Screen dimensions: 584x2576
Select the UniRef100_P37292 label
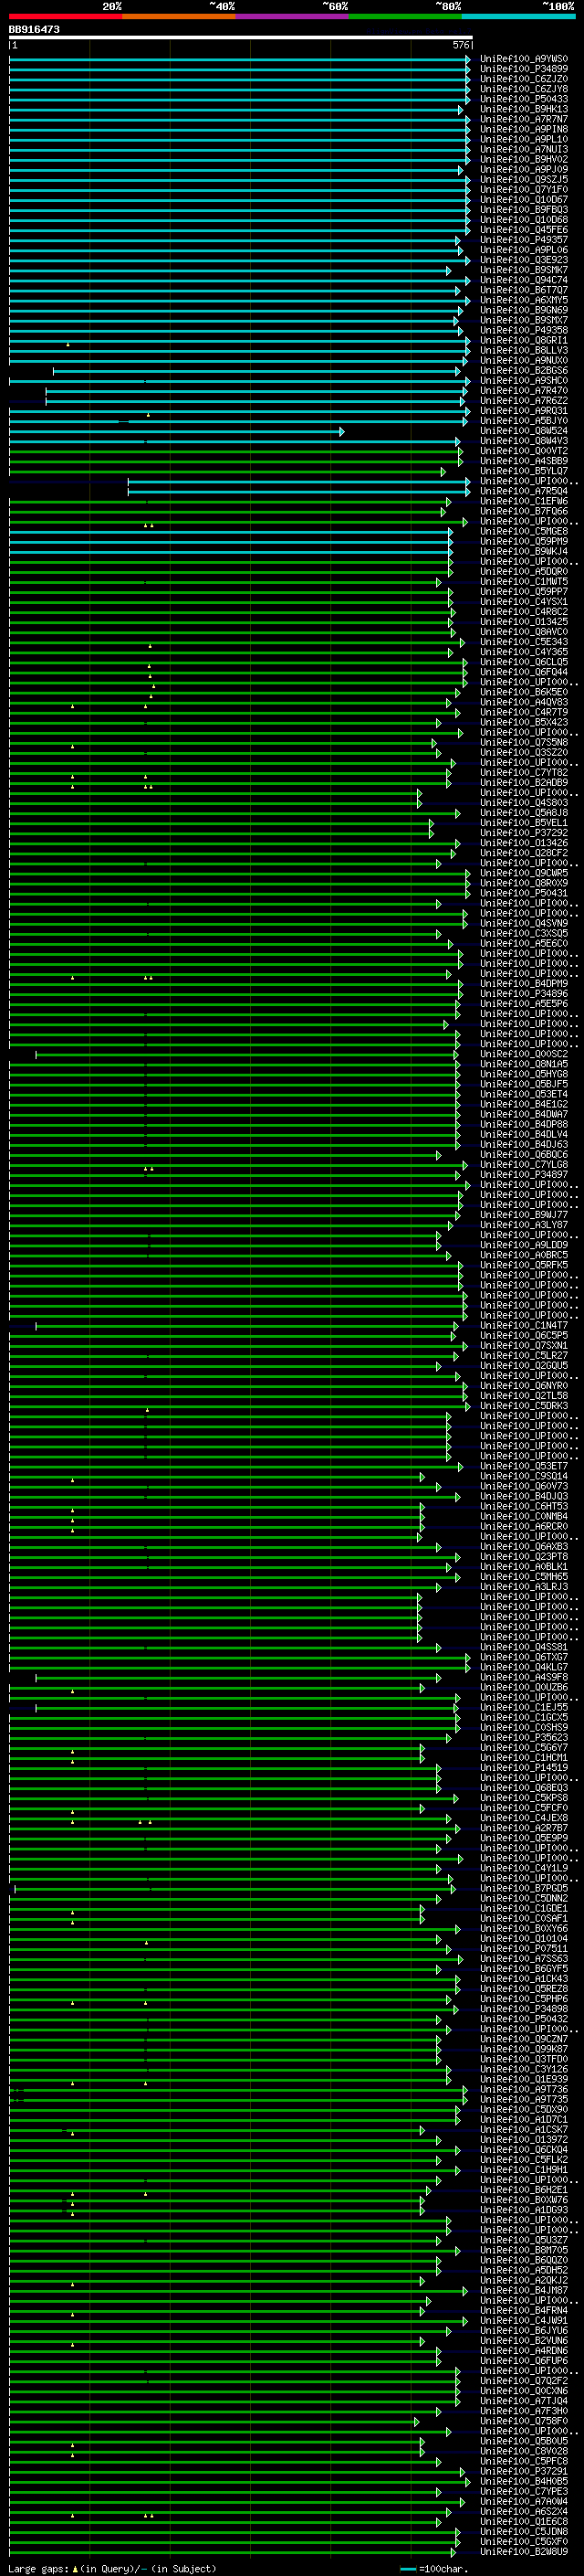pos(523,833)
